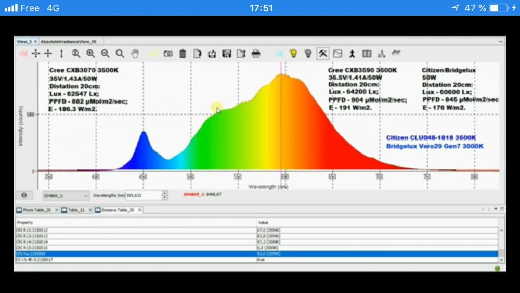The width and height of the screenshot is (520, 293).
Task: Open the table panel tab list down-arrow
Action: [x=496, y=209]
